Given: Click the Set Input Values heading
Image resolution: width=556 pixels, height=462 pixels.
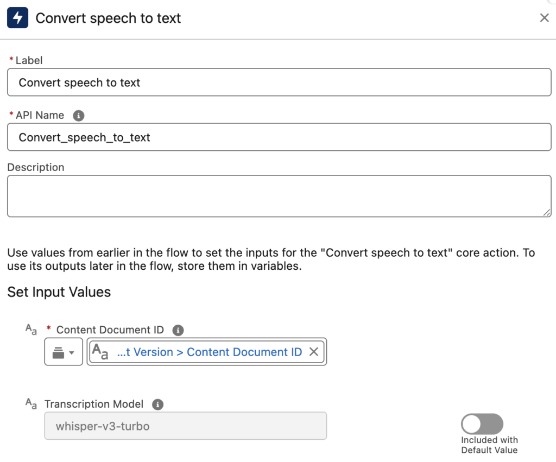Looking at the screenshot, I should coord(59,292).
